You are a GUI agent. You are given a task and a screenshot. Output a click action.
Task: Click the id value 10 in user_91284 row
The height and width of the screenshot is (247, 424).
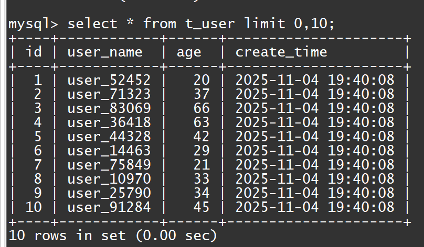coord(34,207)
